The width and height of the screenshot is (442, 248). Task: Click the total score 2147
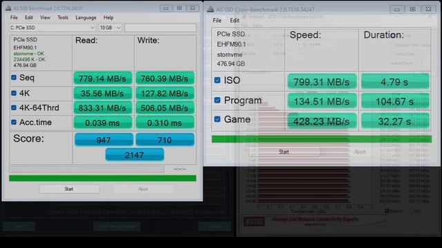pos(135,154)
